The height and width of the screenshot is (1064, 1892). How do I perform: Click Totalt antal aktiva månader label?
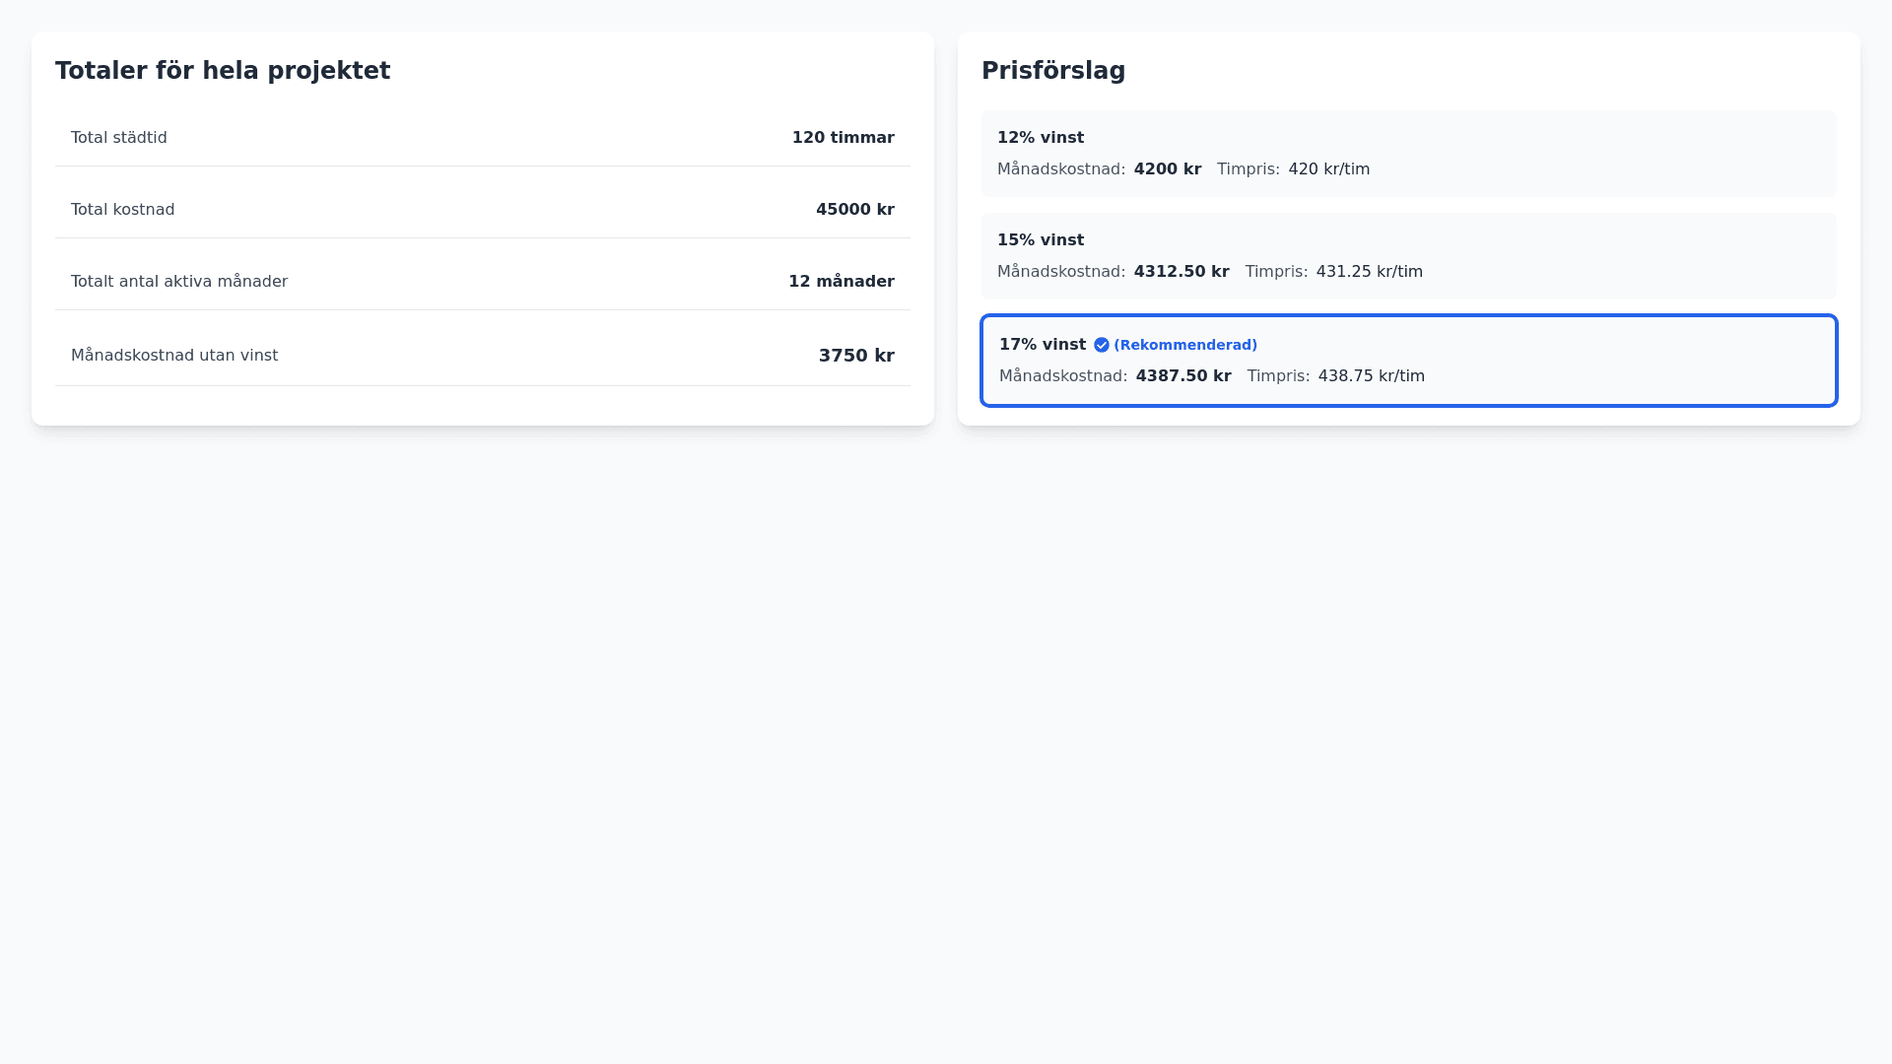179,282
